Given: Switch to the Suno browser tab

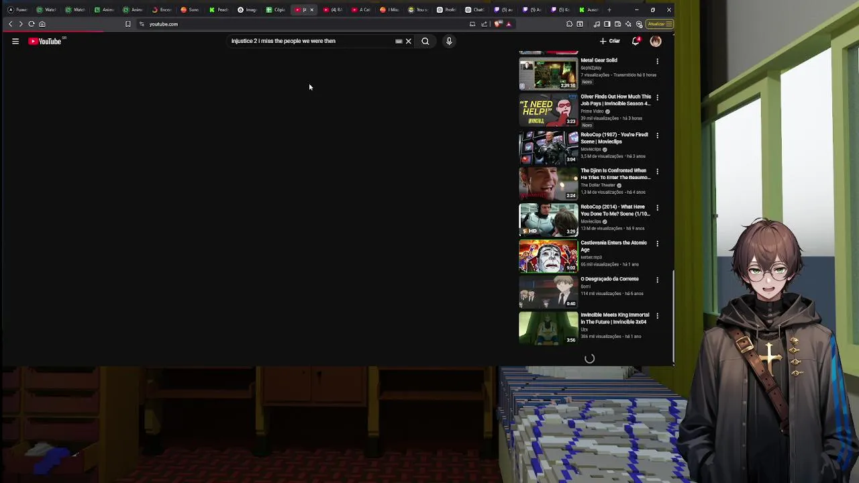Looking at the screenshot, I should (190, 10).
